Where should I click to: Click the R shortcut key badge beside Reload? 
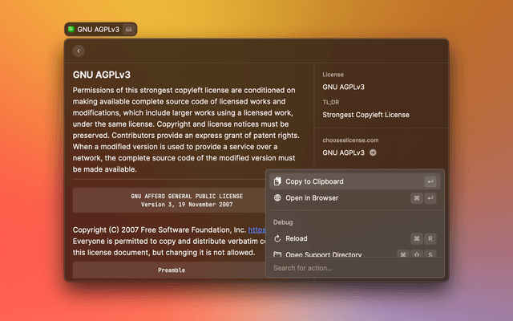point(430,239)
